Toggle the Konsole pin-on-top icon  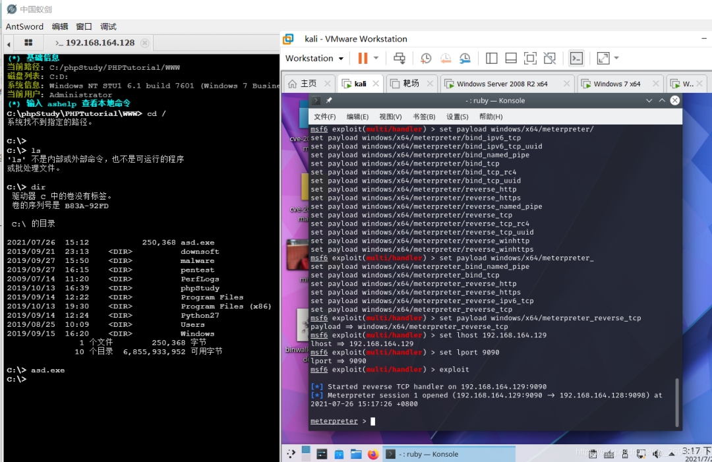[329, 100]
